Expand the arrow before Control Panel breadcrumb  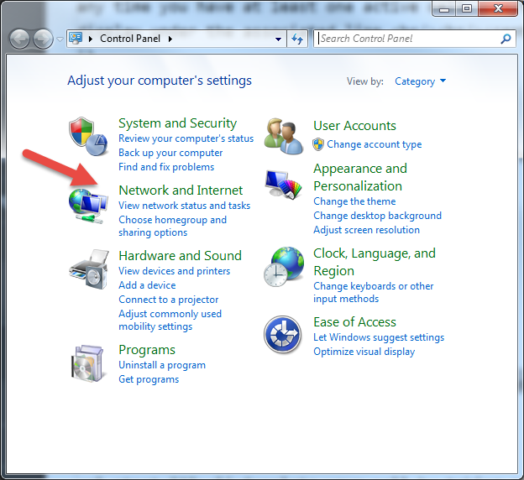pyautogui.click(x=90, y=39)
